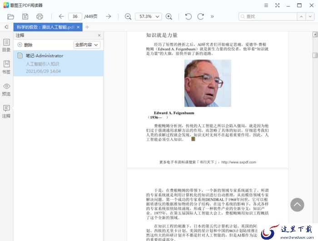Show more toolbar tools chevron
Viewport: 318px width, 241px height.
point(212,16)
